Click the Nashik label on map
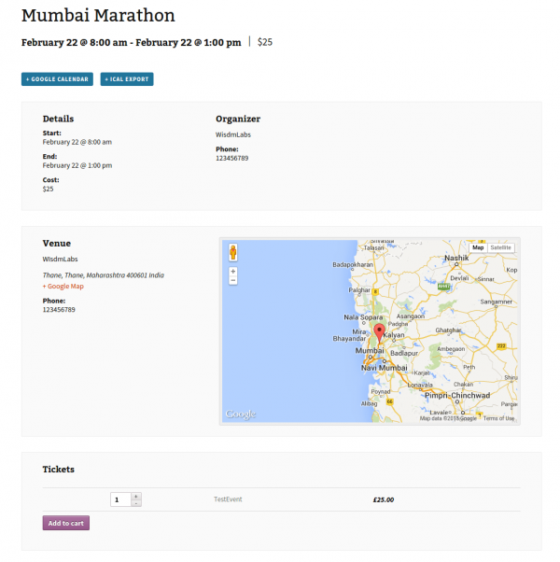560x562 pixels. click(x=456, y=258)
